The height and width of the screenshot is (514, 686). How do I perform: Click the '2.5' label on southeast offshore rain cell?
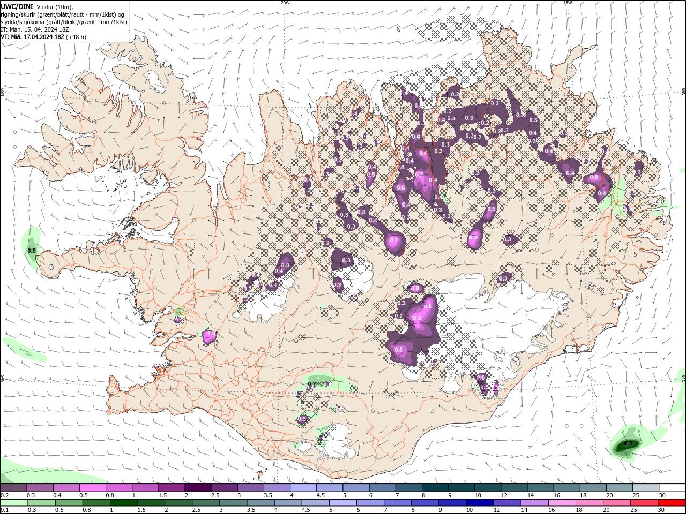point(629,444)
